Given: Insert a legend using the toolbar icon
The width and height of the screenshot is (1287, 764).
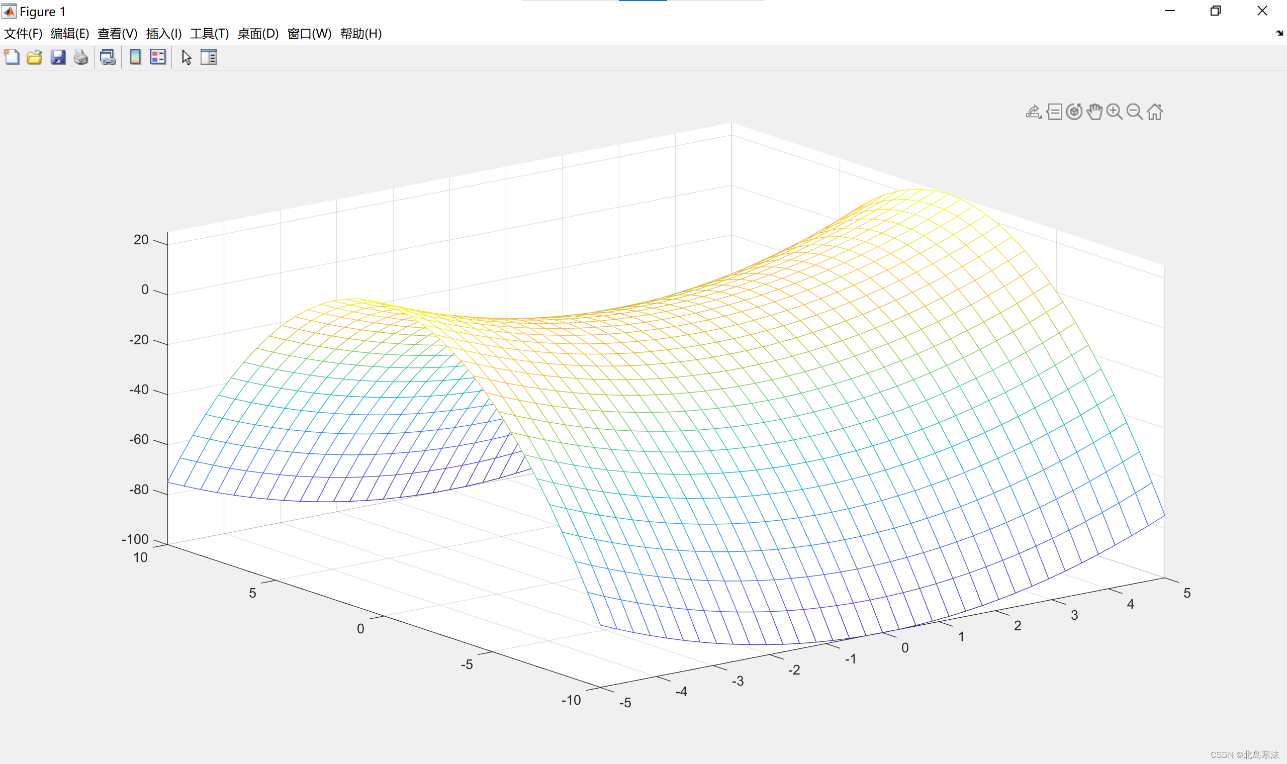Looking at the screenshot, I should point(158,57).
